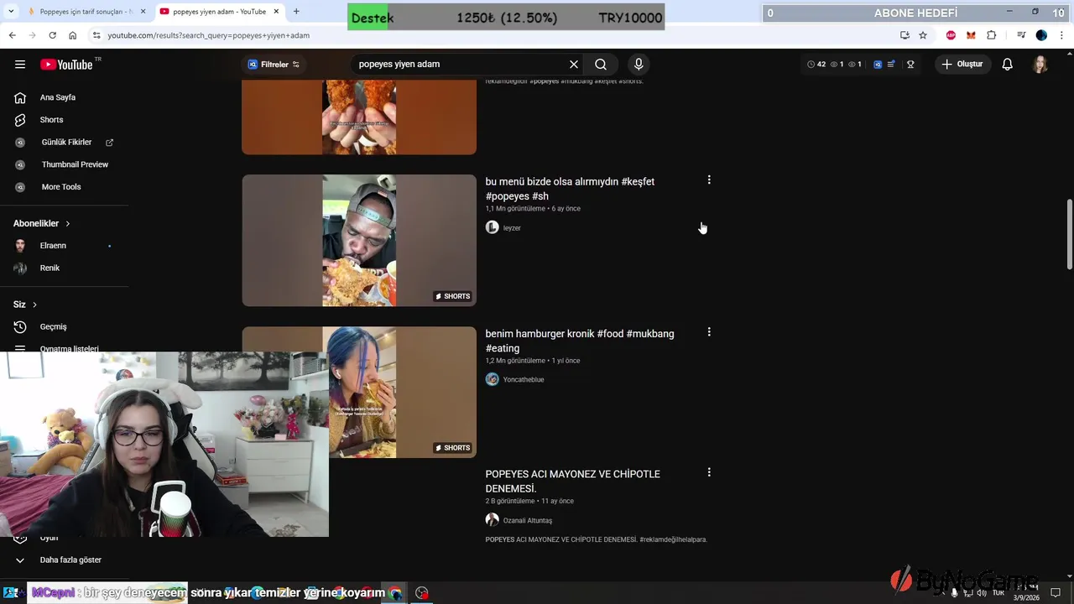Image resolution: width=1074 pixels, height=604 pixels.
Task: Open the vidIQ icon in header stats bar
Action: pyautogui.click(x=878, y=65)
